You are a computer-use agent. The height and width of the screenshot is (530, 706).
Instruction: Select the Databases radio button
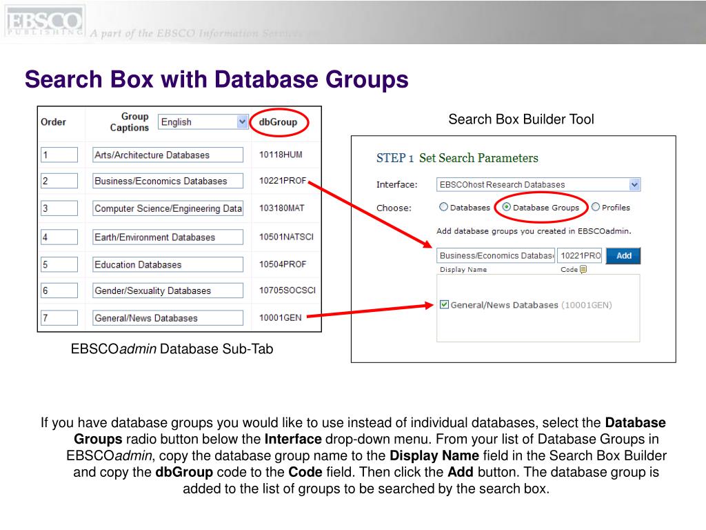pos(443,207)
